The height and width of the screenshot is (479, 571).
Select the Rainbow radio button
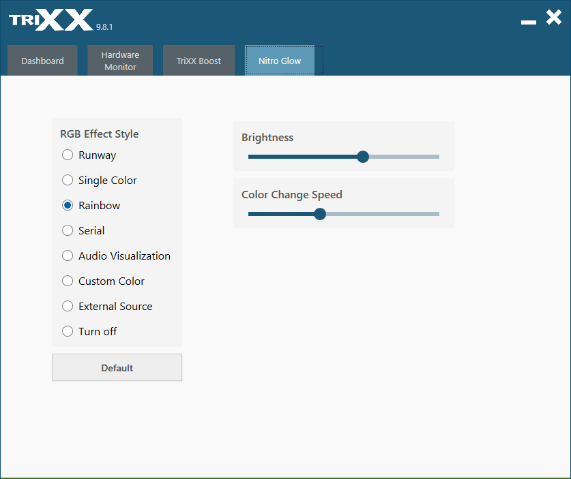pos(68,206)
